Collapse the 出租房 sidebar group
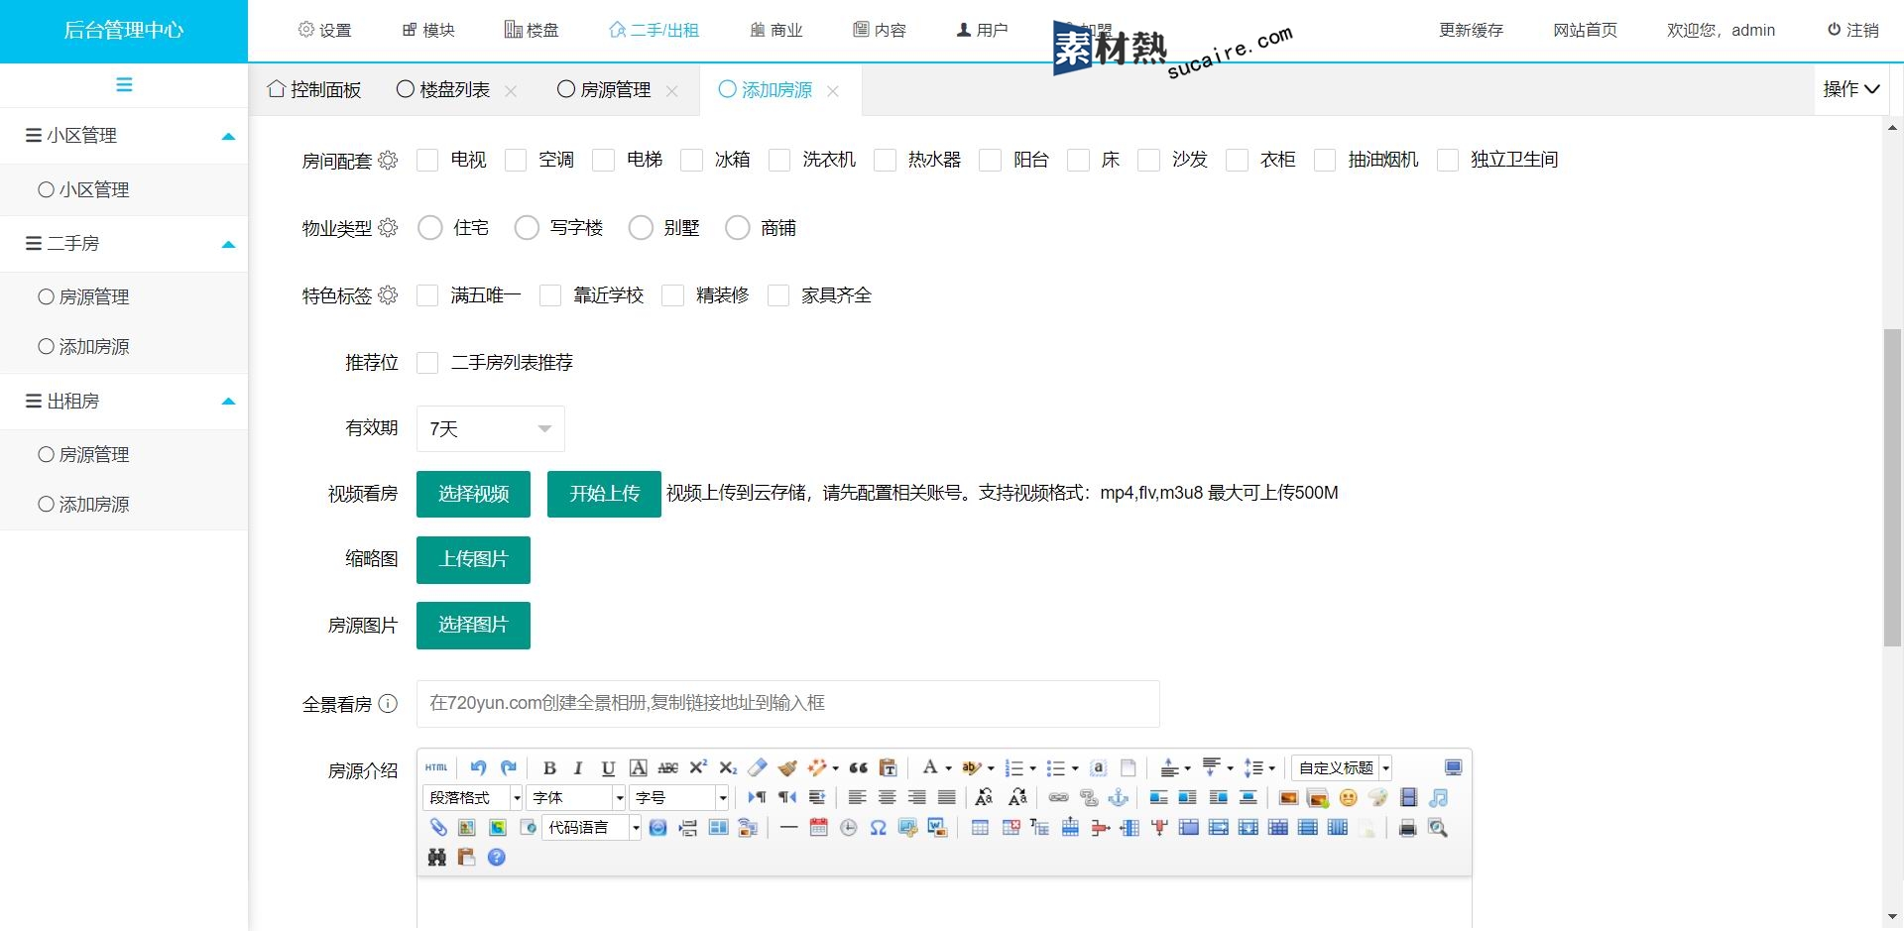The height and width of the screenshot is (931, 1904). point(124,402)
